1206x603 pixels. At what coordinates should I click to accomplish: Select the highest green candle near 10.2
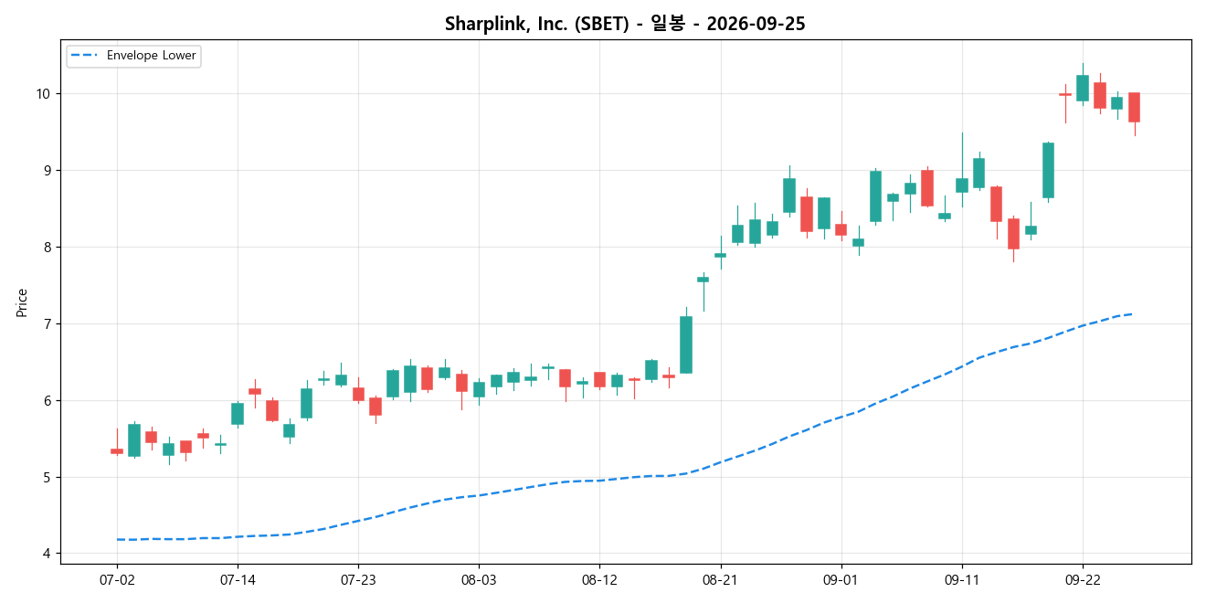pos(1082,88)
